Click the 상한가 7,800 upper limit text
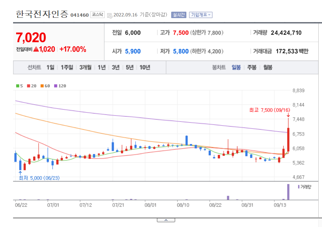The image size is (322, 227). pyautogui.click(x=207, y=33)
